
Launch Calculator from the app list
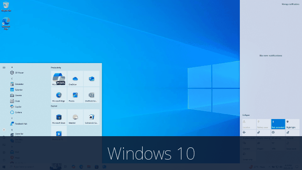click(x=17, y=84)
